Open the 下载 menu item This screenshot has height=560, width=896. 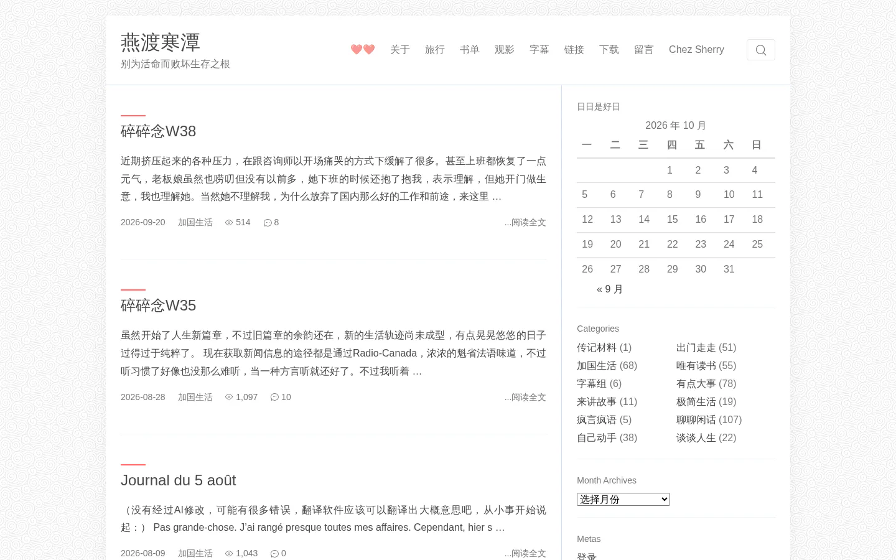(x=609, y=50)
